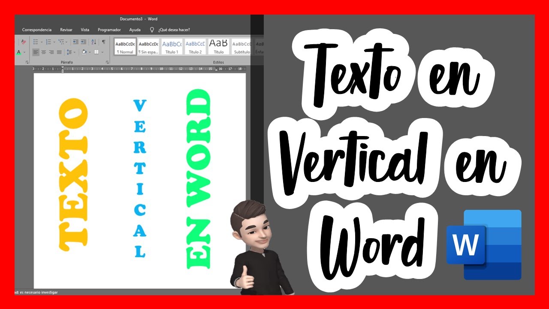Click the Documento3 - Word title text

coord(139,19)
